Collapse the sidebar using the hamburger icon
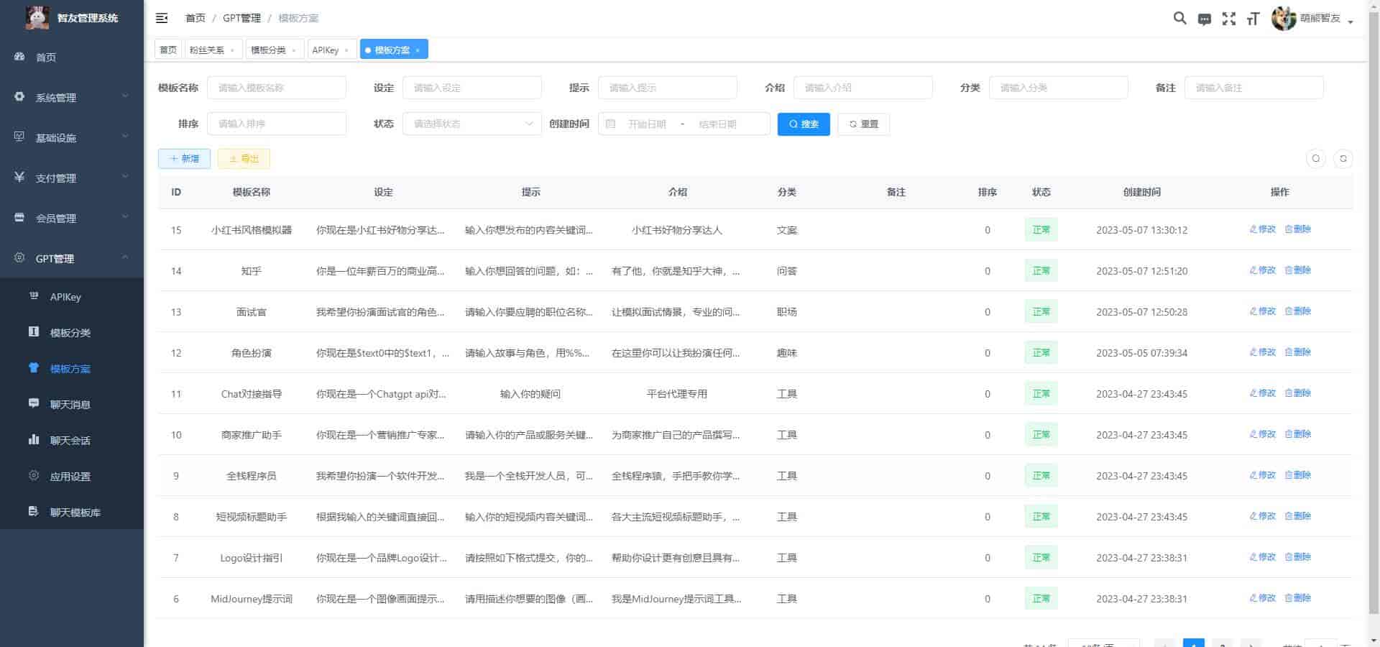1380x647 pixels. (162, 18)
